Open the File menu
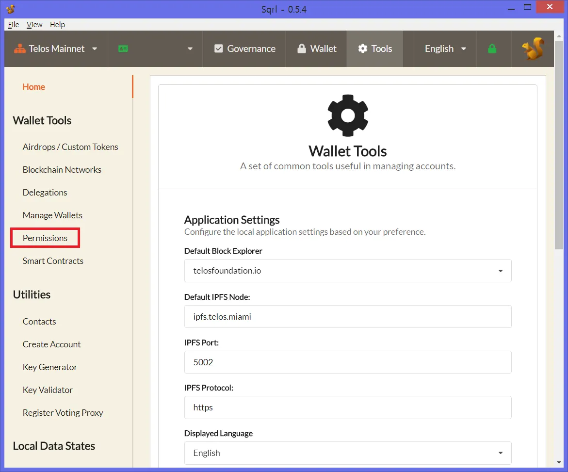Screen dimensions: 568x472 (14, 25)
